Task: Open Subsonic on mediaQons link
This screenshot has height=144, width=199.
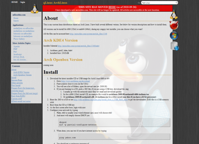Action: pos(23,36)
